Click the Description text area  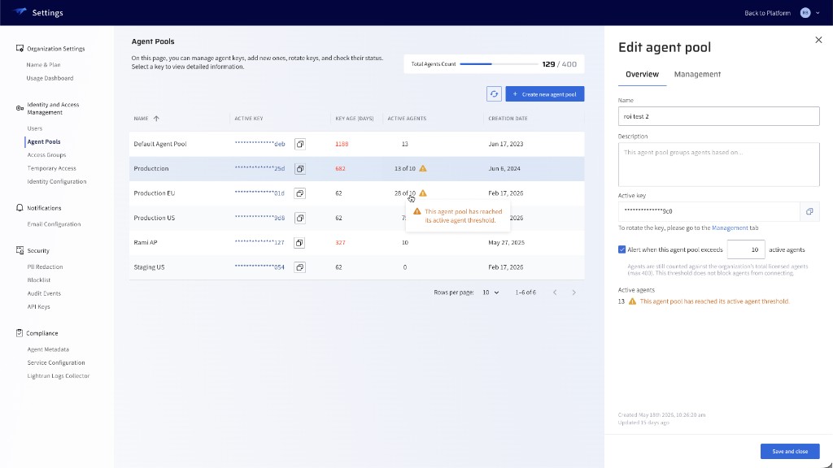point(718,164)
